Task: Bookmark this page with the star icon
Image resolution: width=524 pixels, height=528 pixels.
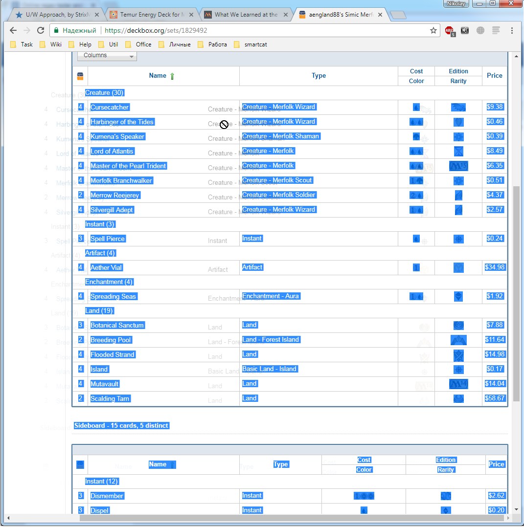Action: click(433, 30)
